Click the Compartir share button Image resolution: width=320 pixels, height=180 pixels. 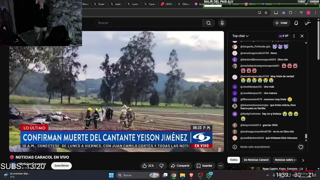(180, 166)
